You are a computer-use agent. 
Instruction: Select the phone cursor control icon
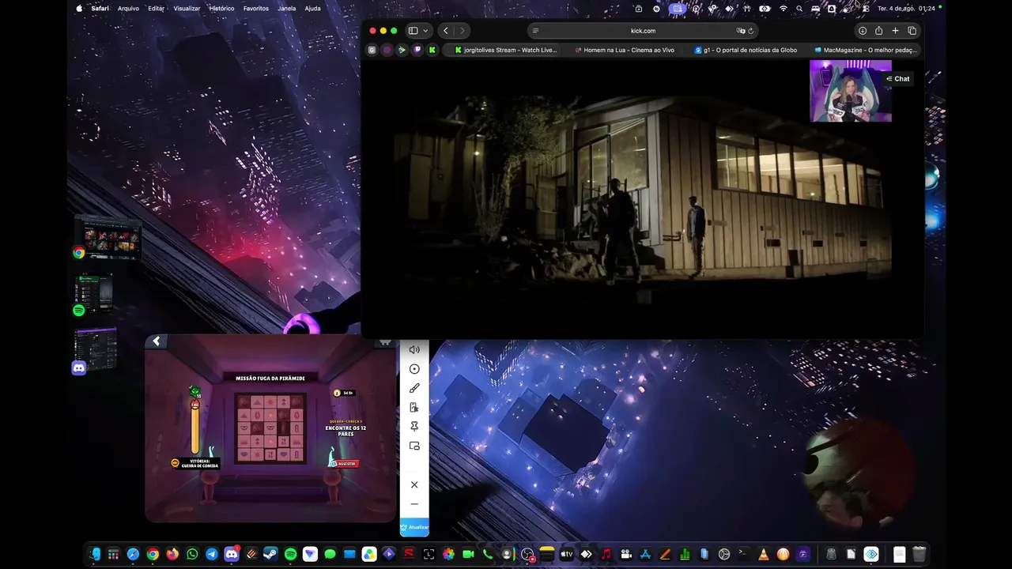tap(414, 408)
